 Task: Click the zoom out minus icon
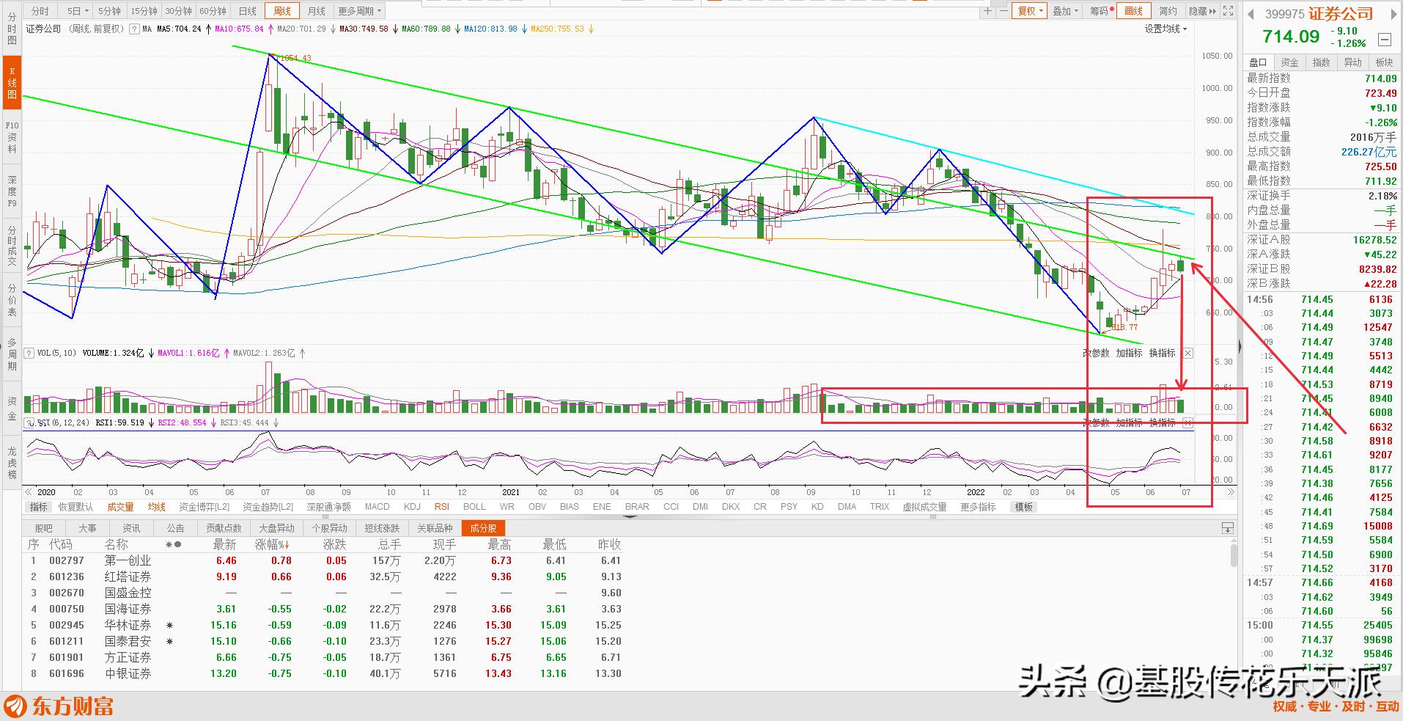point(1002,11)
